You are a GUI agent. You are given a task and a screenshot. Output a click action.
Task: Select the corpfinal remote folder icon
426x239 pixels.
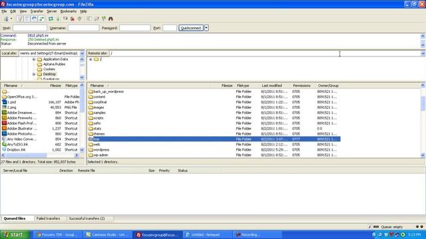click(91, 102)
